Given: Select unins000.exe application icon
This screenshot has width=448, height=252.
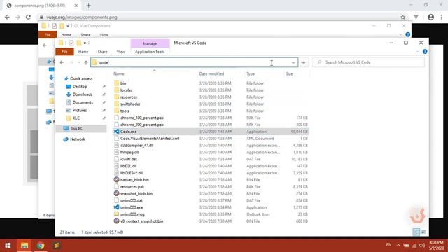Looking at the screenshot, I should (x=116, y=207).
